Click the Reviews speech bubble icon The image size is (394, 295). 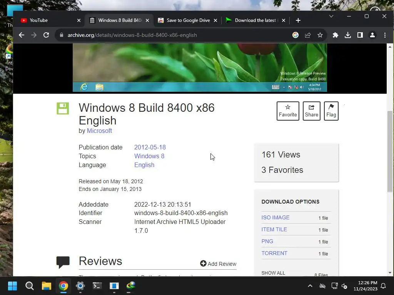63,262
